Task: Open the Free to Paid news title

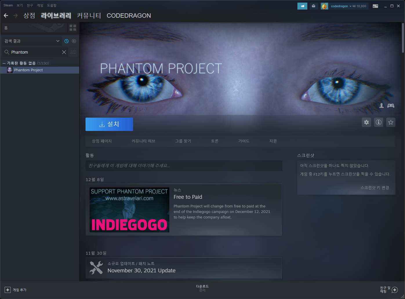Action: 188,197
